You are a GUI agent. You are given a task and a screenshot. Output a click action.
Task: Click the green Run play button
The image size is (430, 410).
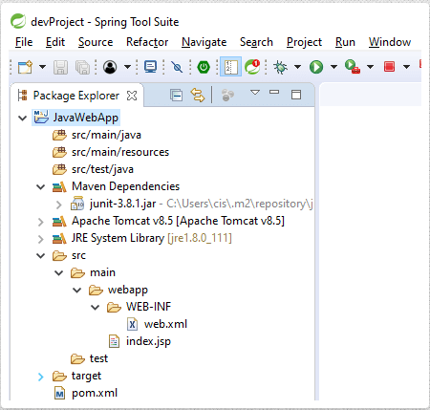pos(316,67)
